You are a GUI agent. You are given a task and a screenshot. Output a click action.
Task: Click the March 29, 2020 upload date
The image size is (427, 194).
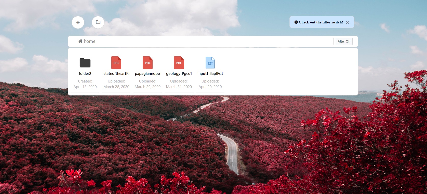tap(148, 87)
